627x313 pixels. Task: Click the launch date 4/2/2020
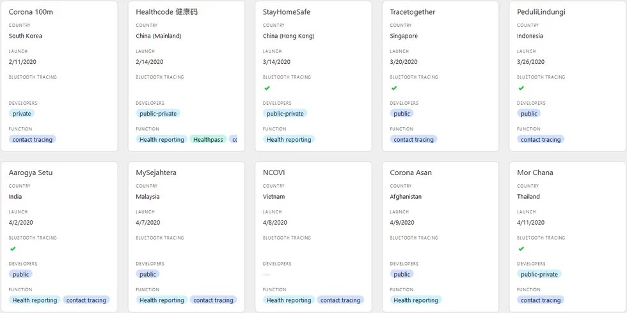[x=20, y=222]
